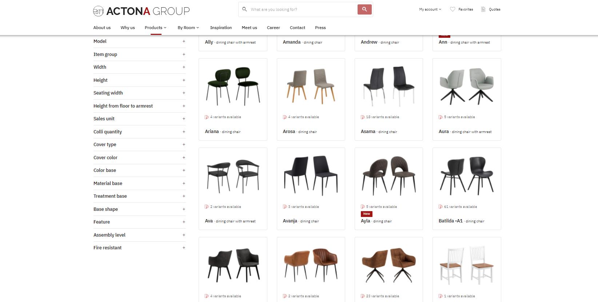598x302 pixels.
Task: Expand the Feature filter
Action: click(x=139, y=222)
